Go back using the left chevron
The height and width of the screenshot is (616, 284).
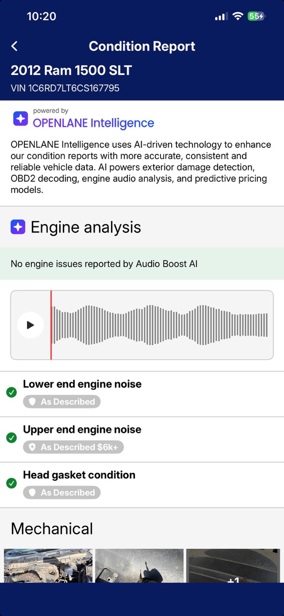tap(14, 46)
